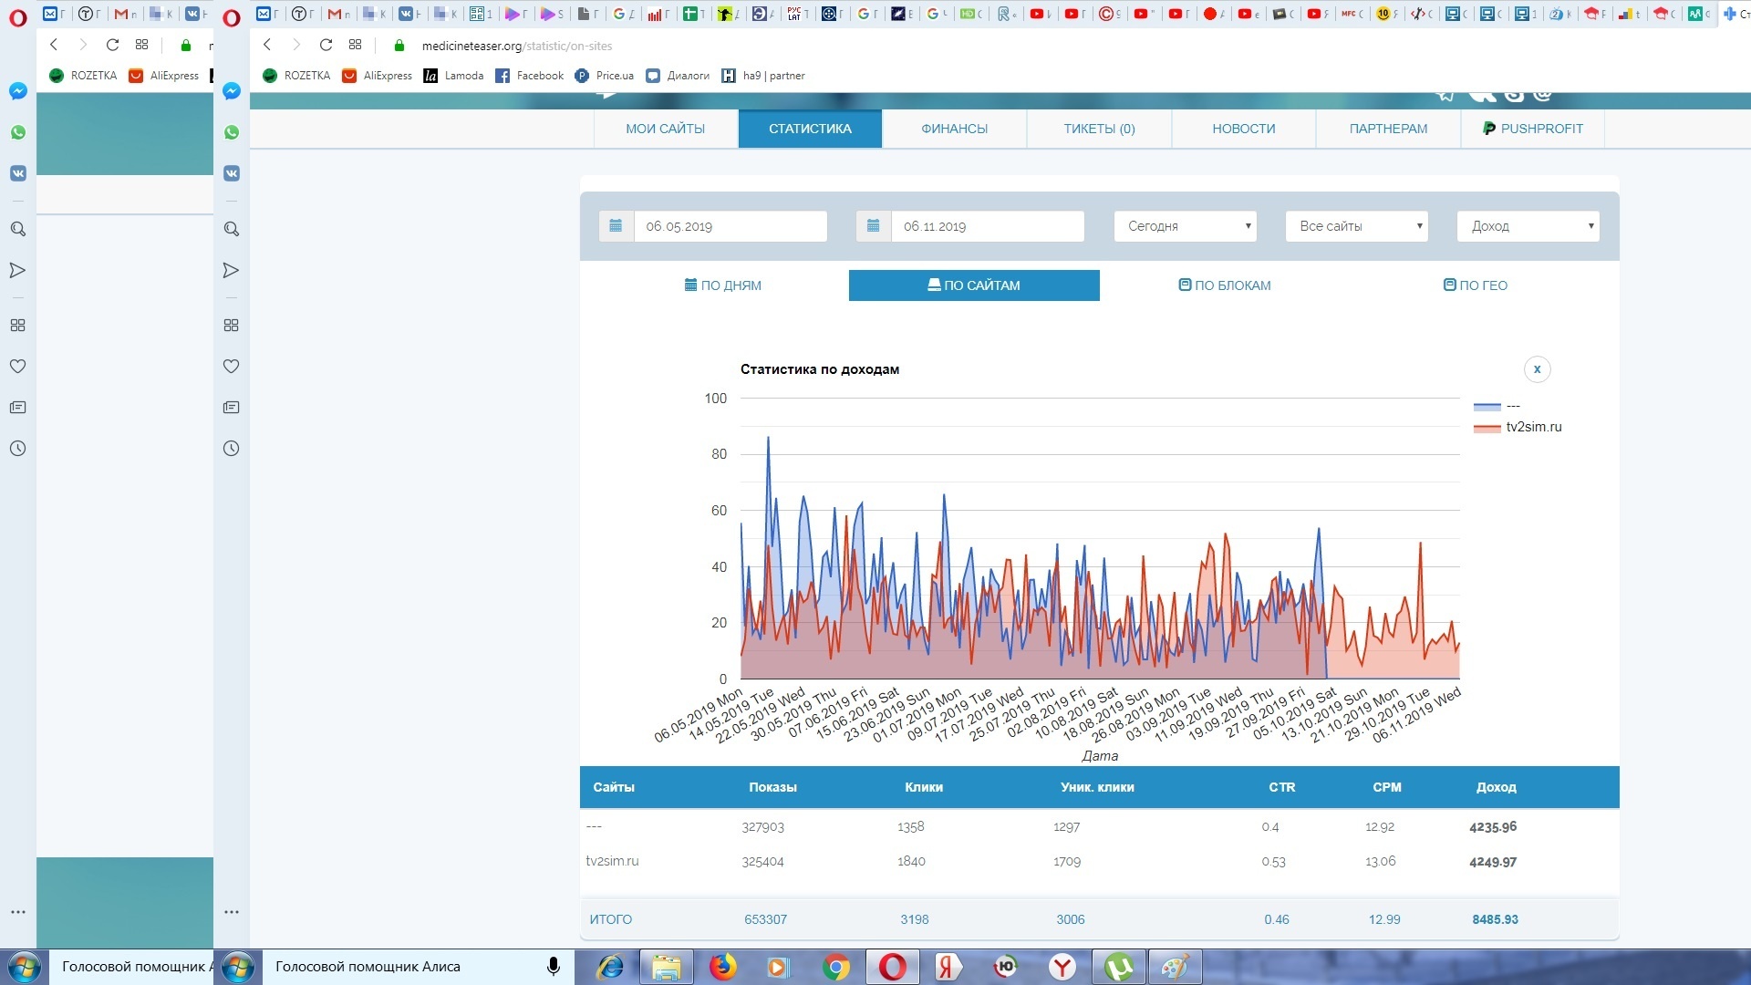1751x985 pixels.
Task: Switch to ПО ГЕО statistics tab
Action: pyautogui.click(x=1475, y=285)
